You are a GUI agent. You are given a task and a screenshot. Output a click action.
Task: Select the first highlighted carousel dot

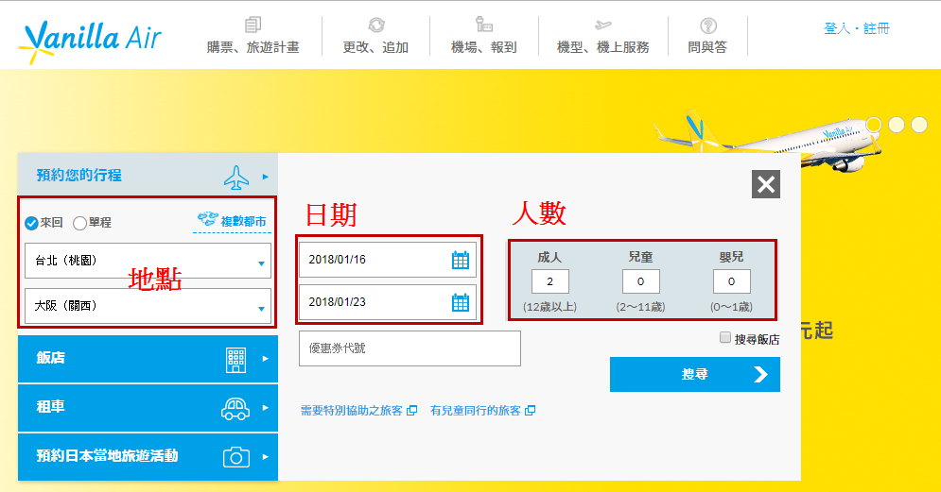tap(874, 125)
